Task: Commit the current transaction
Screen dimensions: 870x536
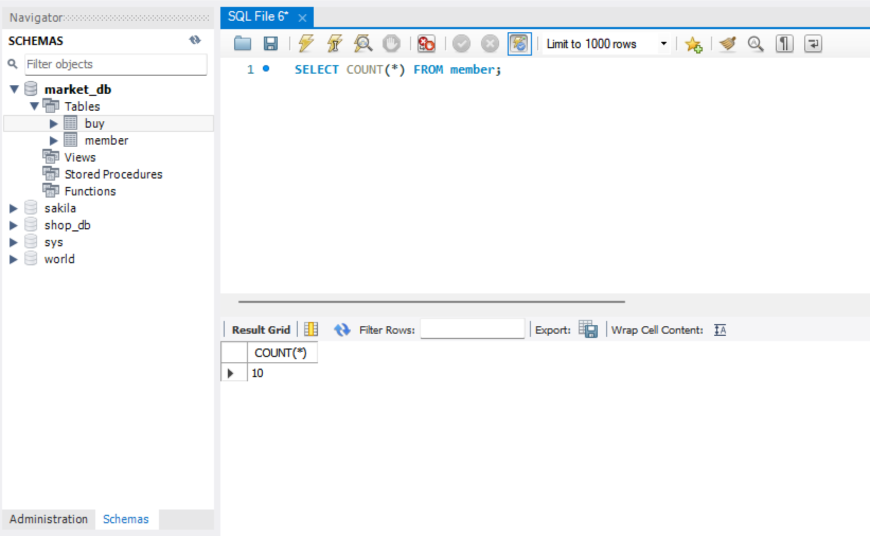Action: pos(461,43)
